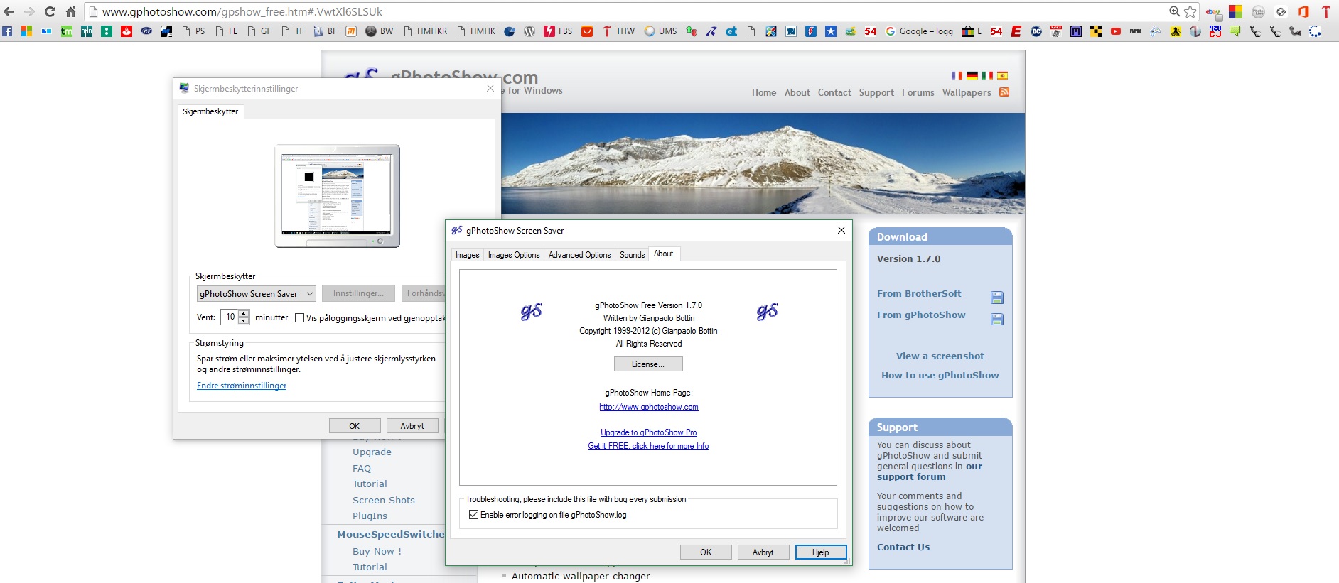
Task: Select the Italian flag language icon
Action: [987, 76]
